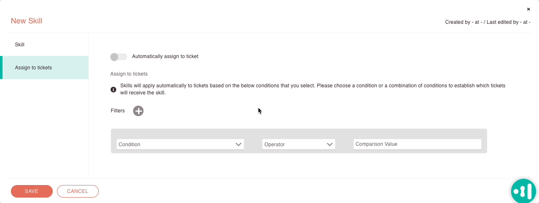Focus the Comparison Value input field

pyautogui.click(x=417, y=144)
